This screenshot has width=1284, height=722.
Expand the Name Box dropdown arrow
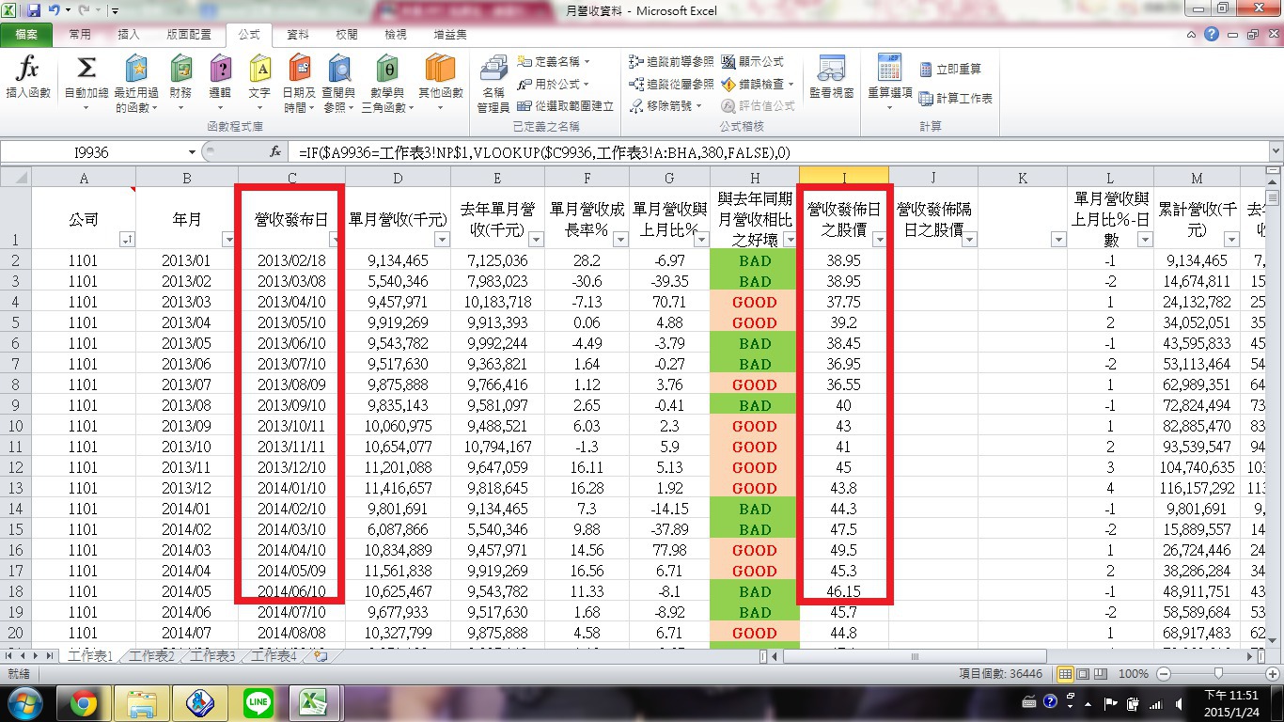[x=192, y=151]
